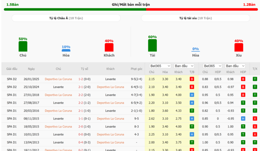This screenshot has height=151, width=260.
Task: Click handicap value -0.97 in 25/10/2024 row
Action: pyautogui.click(x=230, y=87)
